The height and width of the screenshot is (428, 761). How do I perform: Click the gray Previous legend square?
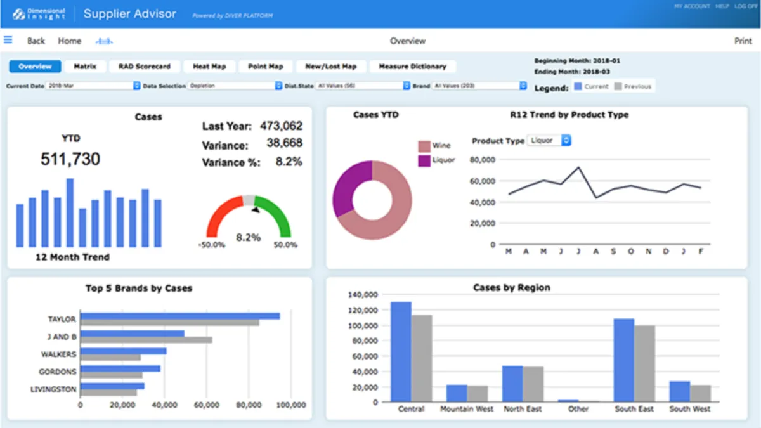point(618,86)
